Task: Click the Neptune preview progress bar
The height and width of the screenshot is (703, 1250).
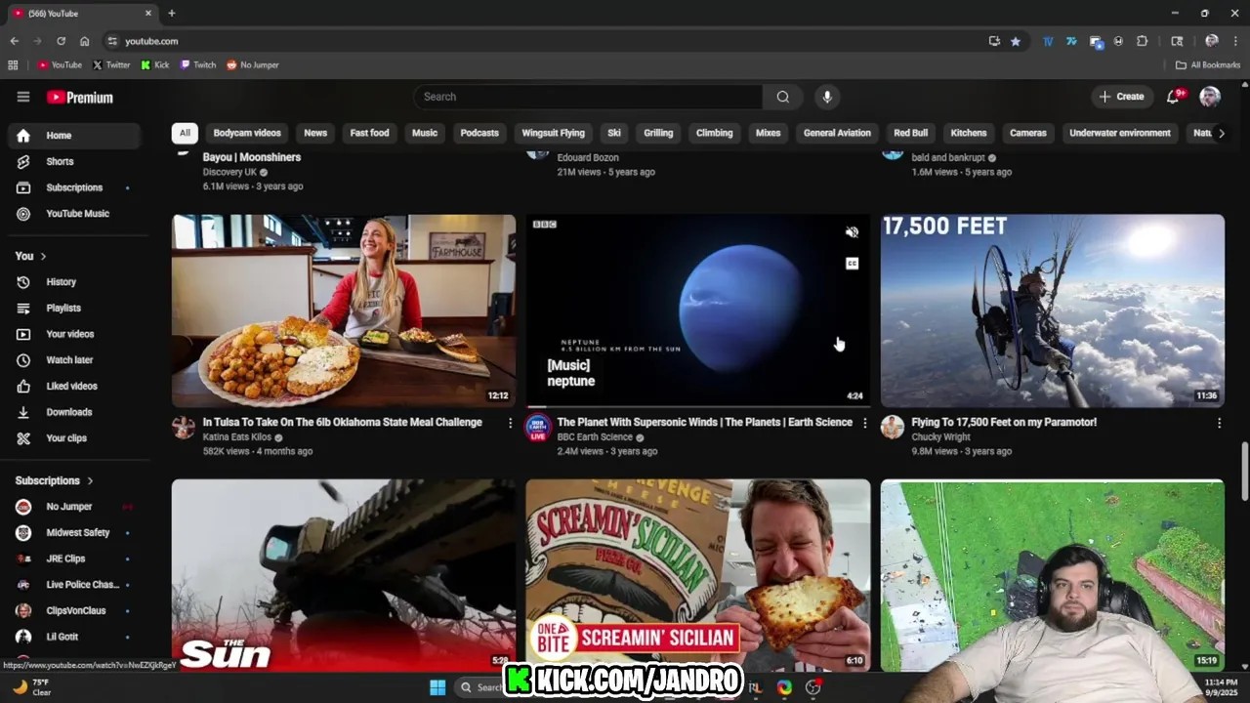Action: pyautogui.click(x=697, y=406)
